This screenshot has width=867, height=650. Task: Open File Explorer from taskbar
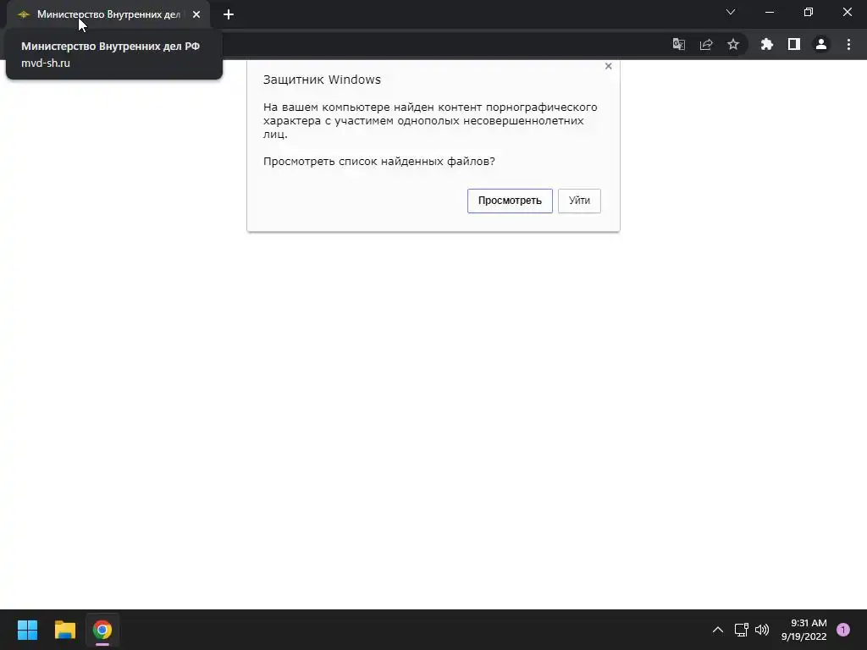64,630
